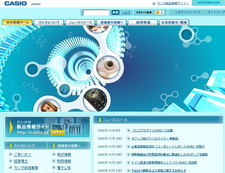Click the ニュースリリース section header
Screen dimensions: 225x173
coord(158,120)
